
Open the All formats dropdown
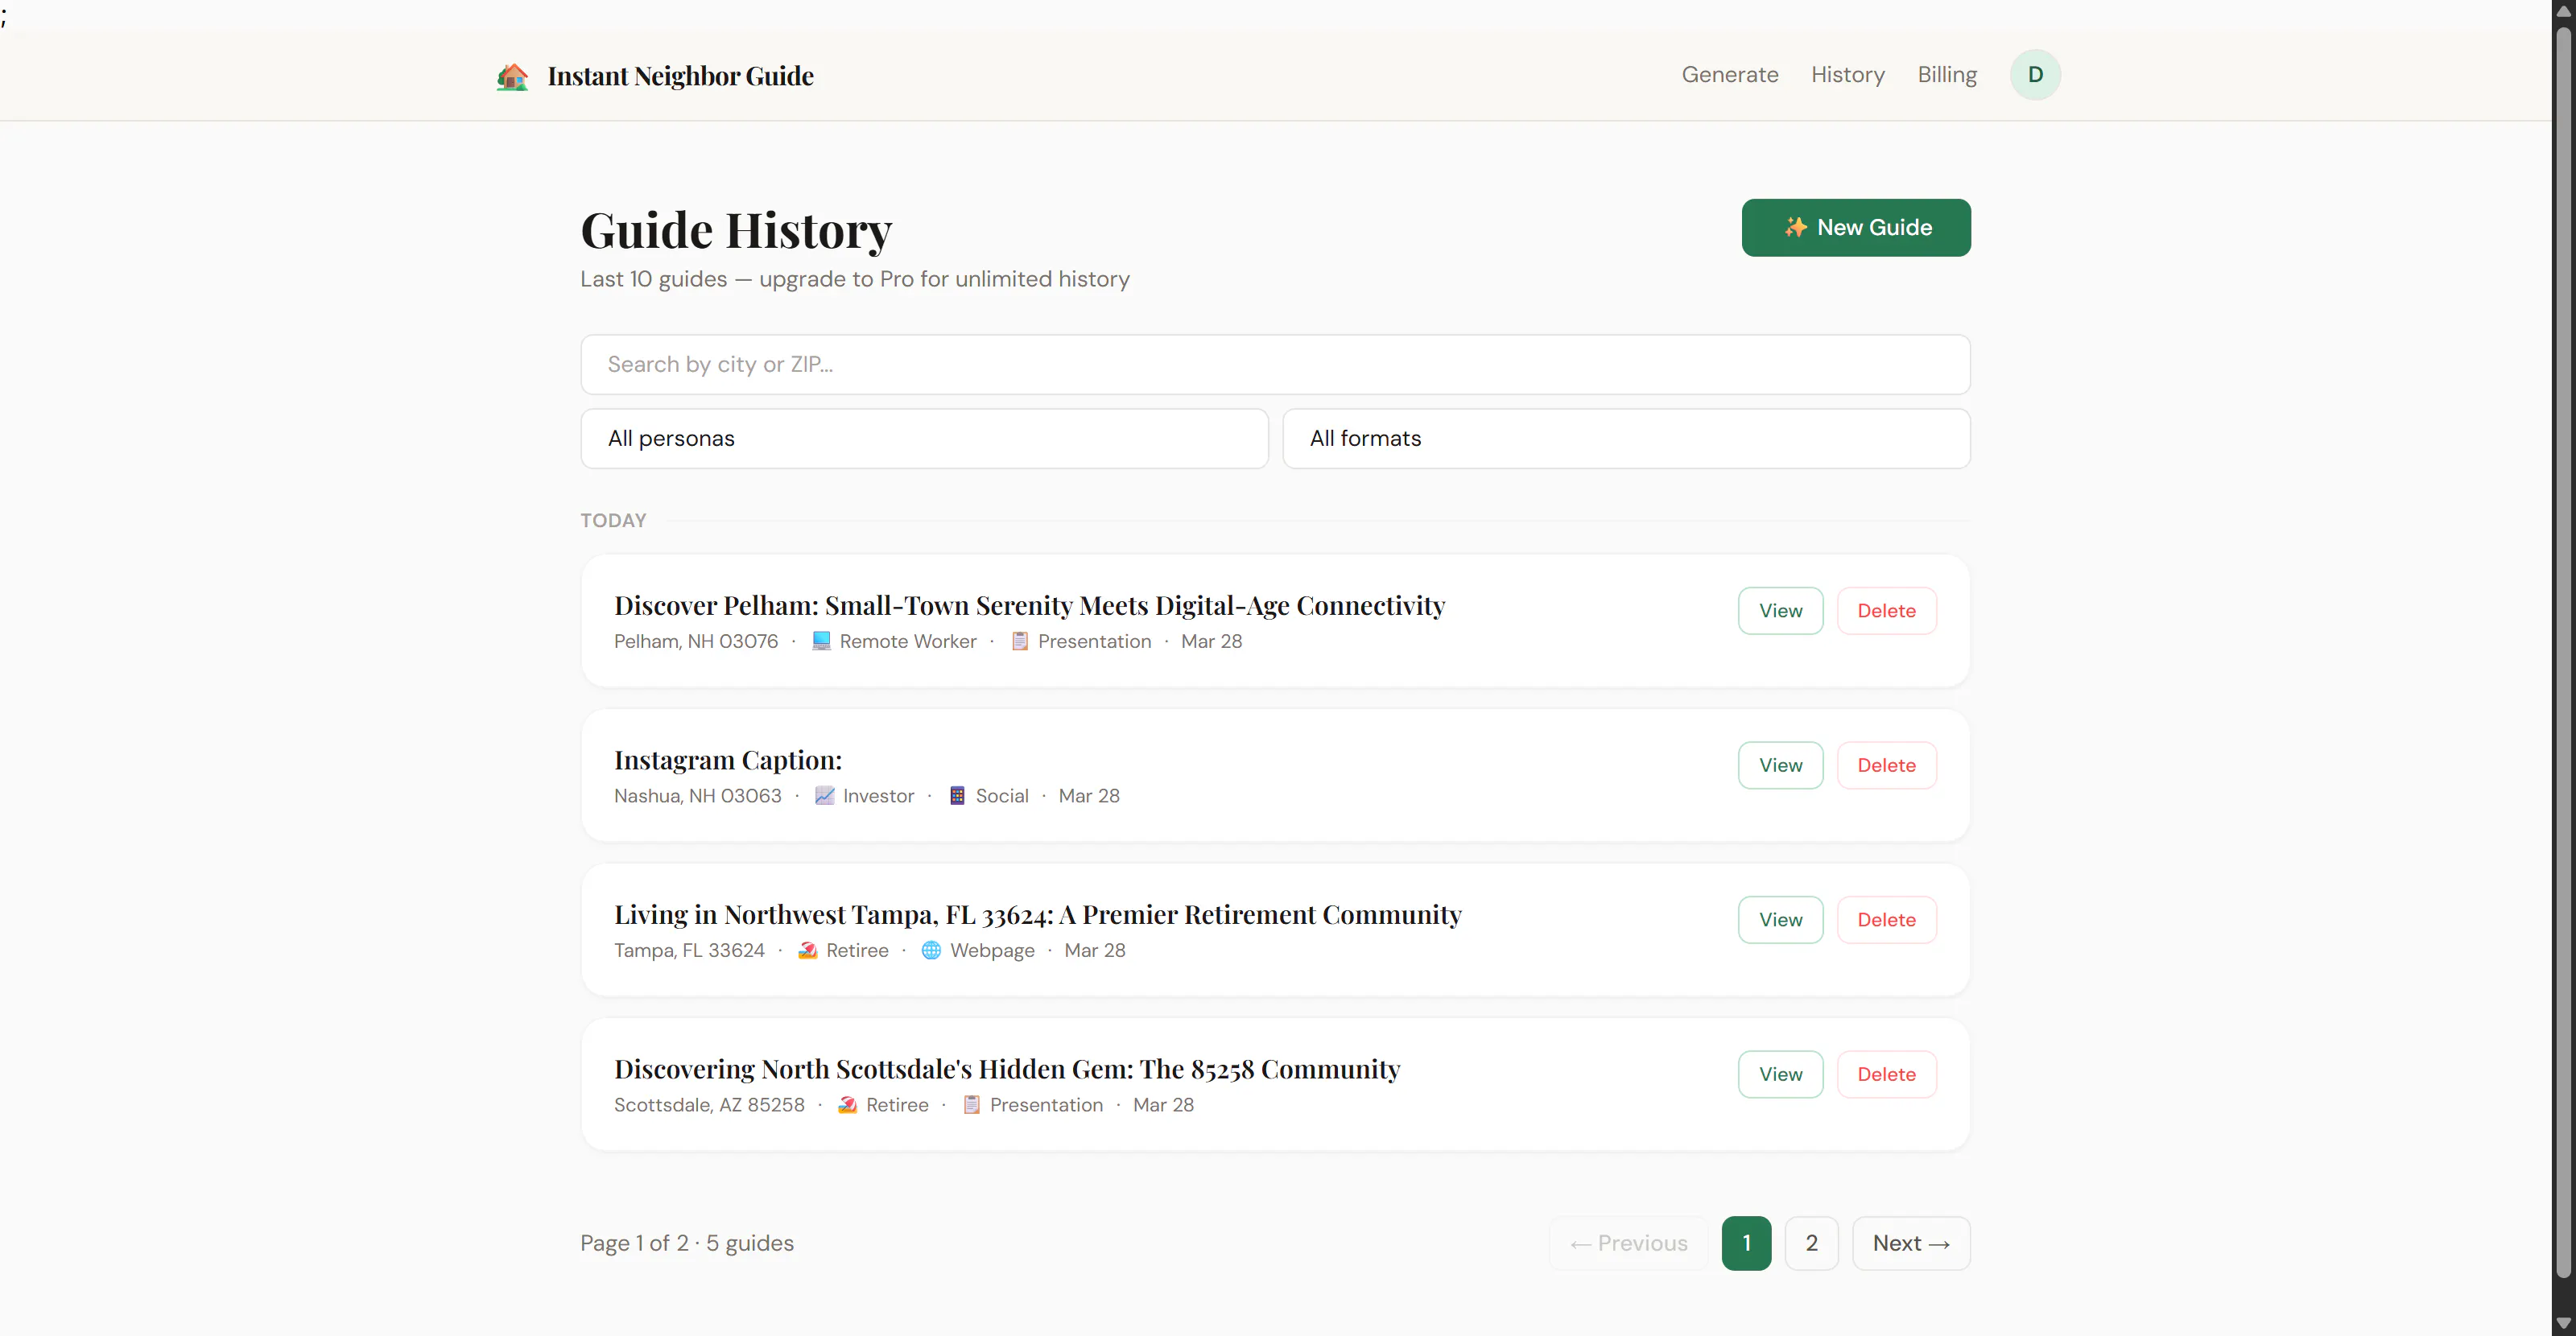1626,438
